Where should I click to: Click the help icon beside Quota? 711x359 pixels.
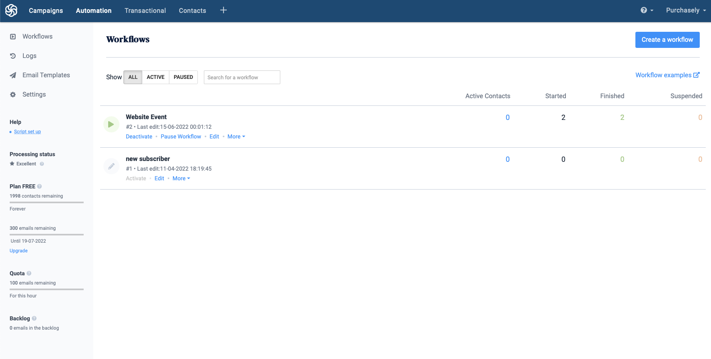pos(29,273)
